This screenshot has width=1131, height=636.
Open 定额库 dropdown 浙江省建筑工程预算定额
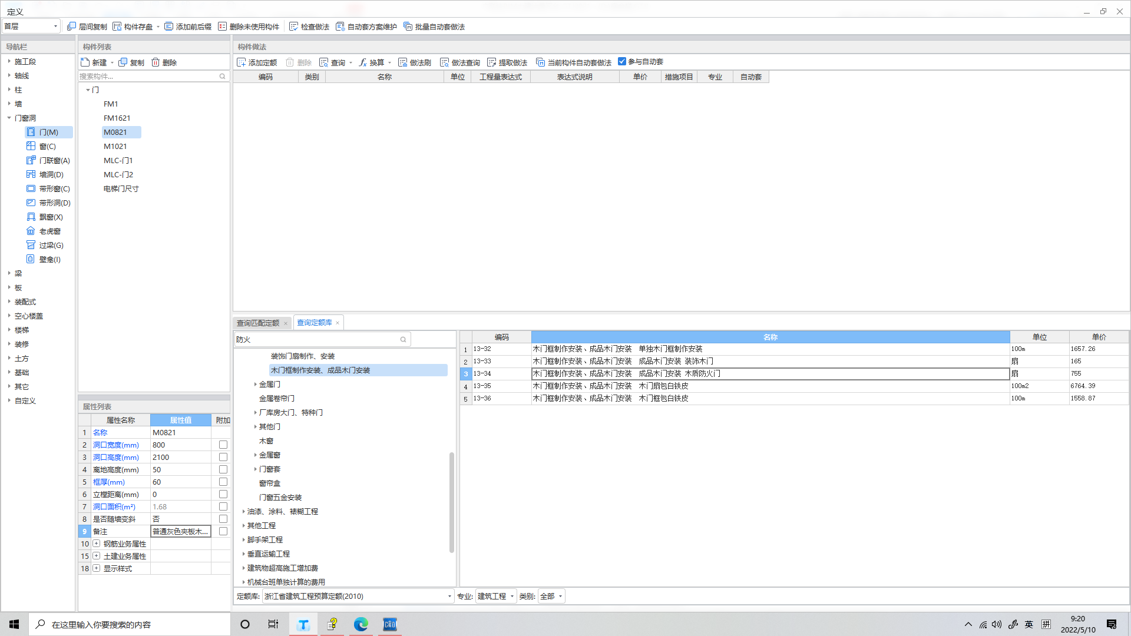pyautogui.click(x=358, y=596)
